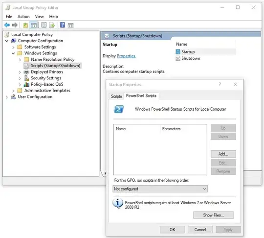The width and height of the screenshot is (264, 238).
Task: Expand User Configuration node
Action: click(7, 97)
